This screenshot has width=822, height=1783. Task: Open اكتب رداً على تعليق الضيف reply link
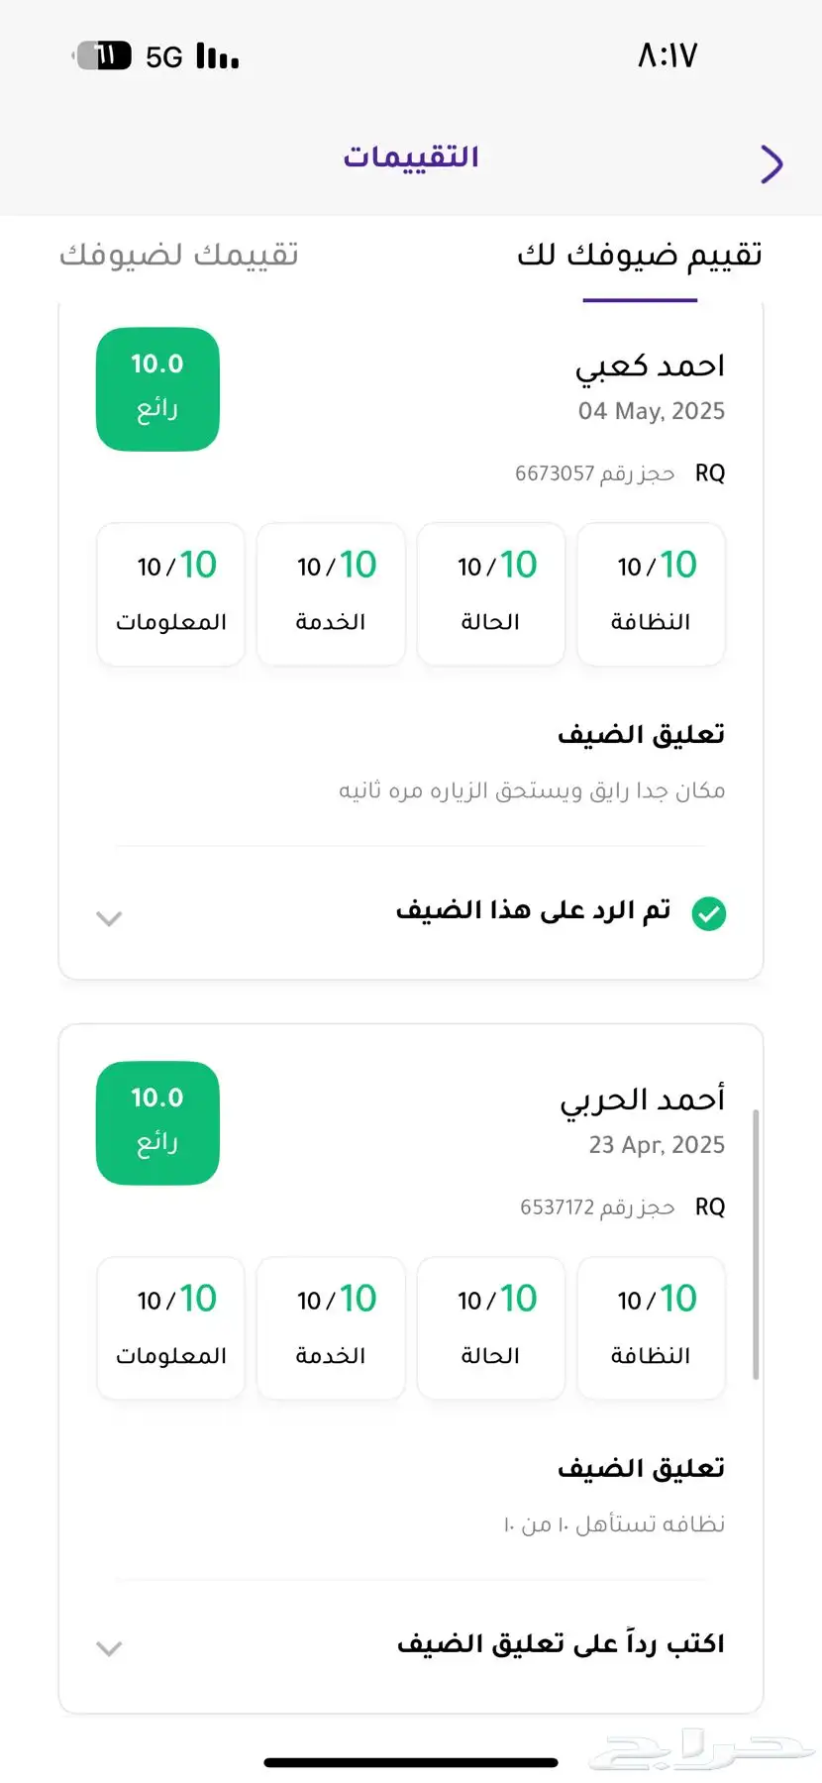point(561,1643)
